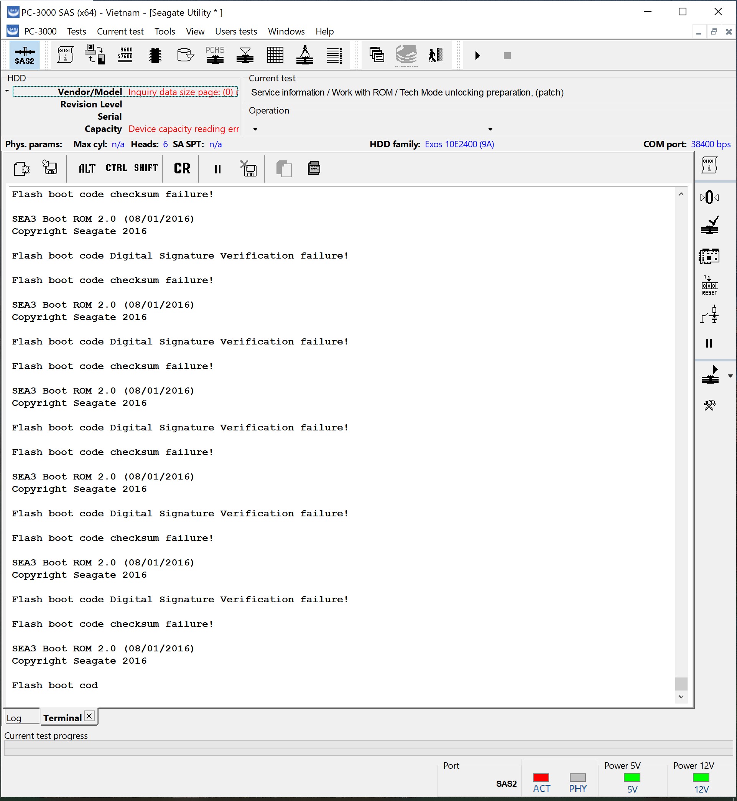The height and width of the screenshot is (801, 737).
Task: Send a CR carriage return
Action: (x=182, y=168)
